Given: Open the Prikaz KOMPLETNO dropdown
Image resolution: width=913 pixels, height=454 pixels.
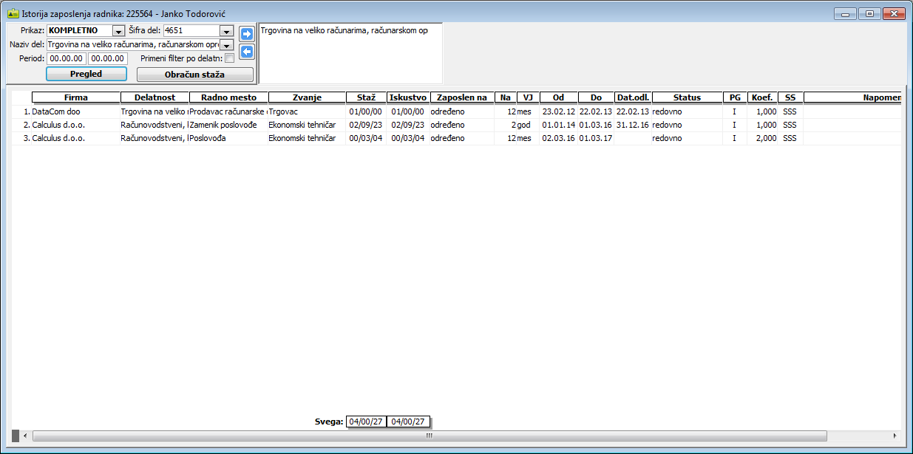Looking at the screenshot, I should [x=118, y=31].
